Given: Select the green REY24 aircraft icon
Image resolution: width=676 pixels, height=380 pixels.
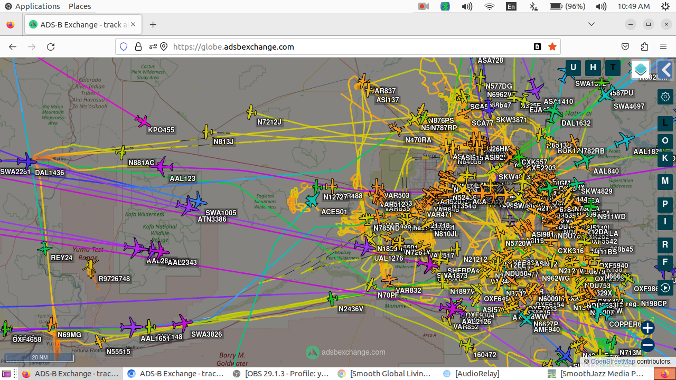Looking at the screenshot, I should click(x=45, y=248).
